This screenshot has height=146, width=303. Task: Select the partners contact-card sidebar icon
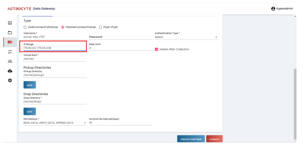pos(10,42)
